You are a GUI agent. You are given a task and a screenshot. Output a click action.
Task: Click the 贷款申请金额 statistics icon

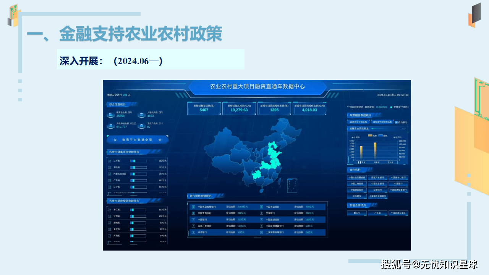111,125
